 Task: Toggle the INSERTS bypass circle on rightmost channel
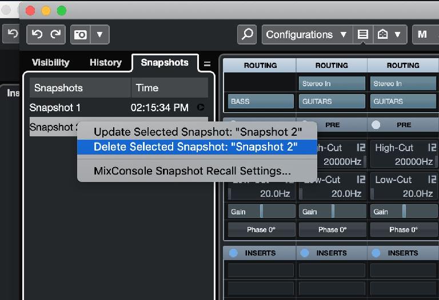click(x=376, y=253)
